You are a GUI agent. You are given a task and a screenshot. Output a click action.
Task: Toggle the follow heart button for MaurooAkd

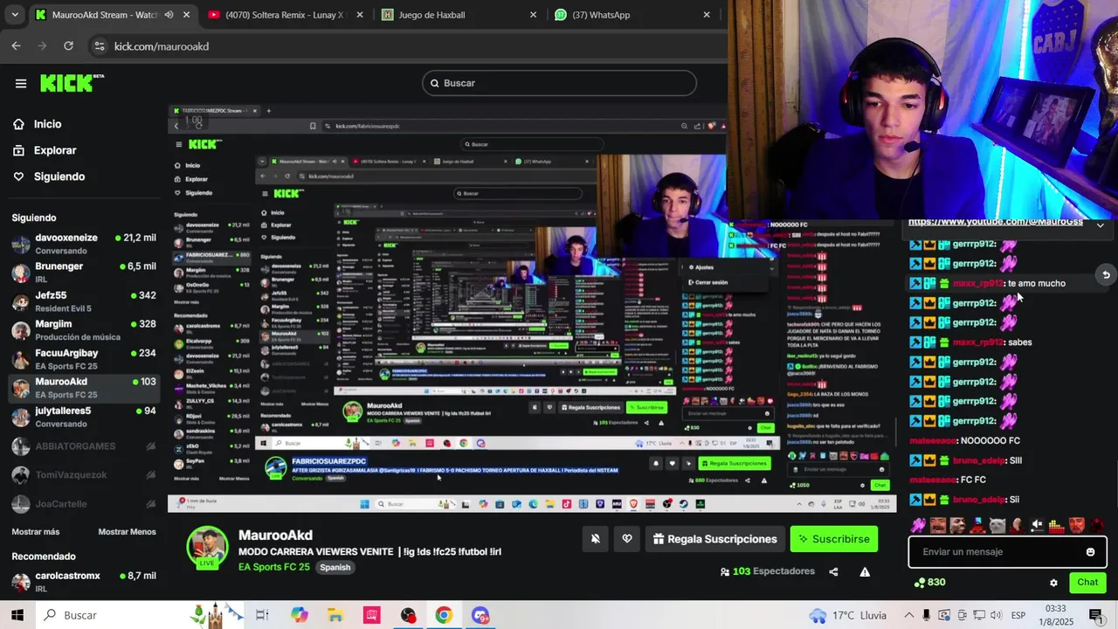(627, 539)
